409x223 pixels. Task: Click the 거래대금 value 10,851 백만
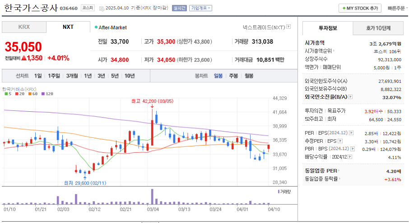pos(270,60)
